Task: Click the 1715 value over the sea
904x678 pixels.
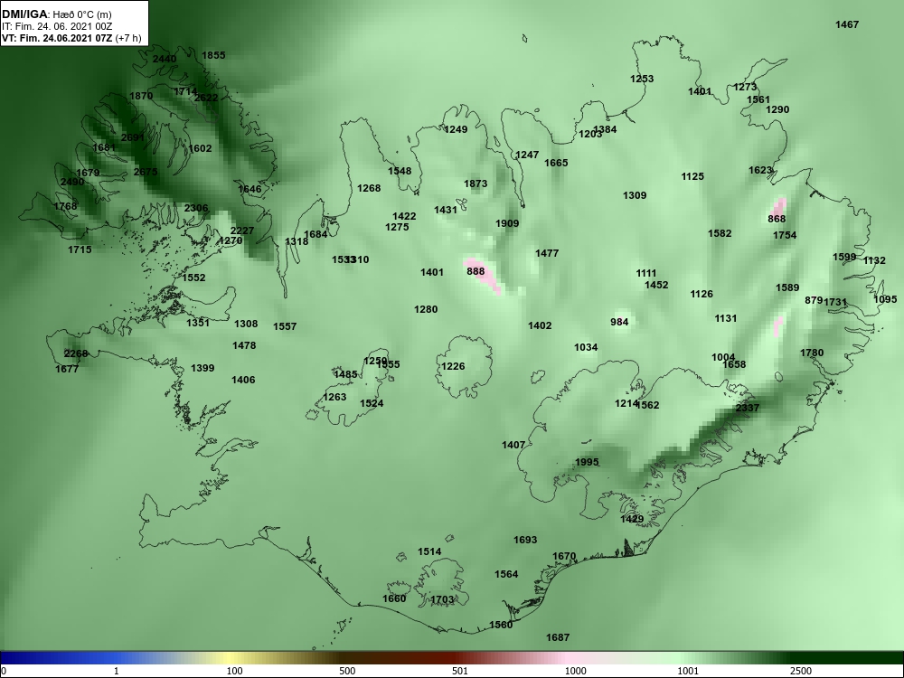Action: [80, 250]
